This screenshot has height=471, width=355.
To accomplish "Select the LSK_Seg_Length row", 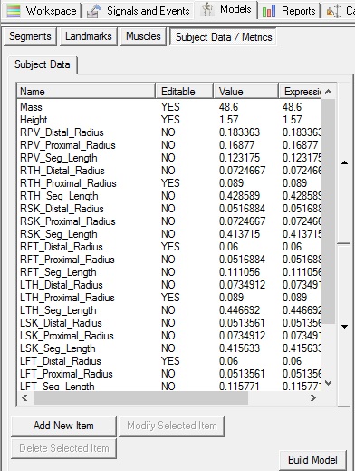I will (x=169, y=348).
